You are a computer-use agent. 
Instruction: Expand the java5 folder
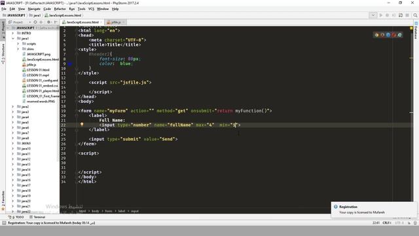(x=12, y=123)
